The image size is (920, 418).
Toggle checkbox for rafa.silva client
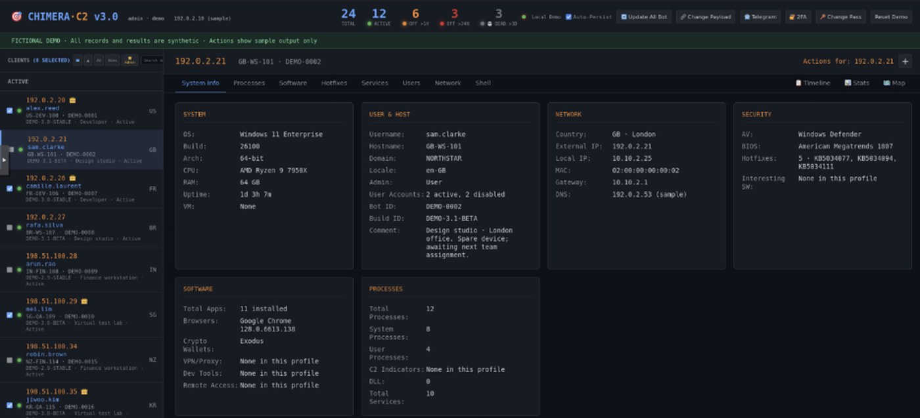10,228
